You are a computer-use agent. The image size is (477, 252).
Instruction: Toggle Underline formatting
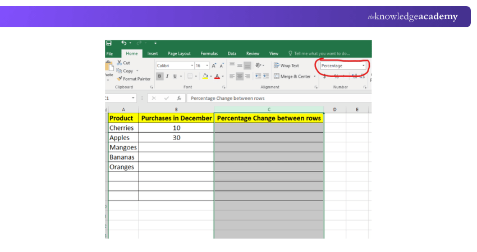(x=175, y=76)
